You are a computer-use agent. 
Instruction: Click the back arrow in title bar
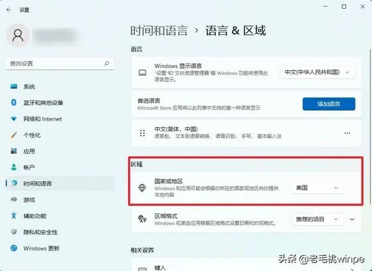click(x=9, y=10)
